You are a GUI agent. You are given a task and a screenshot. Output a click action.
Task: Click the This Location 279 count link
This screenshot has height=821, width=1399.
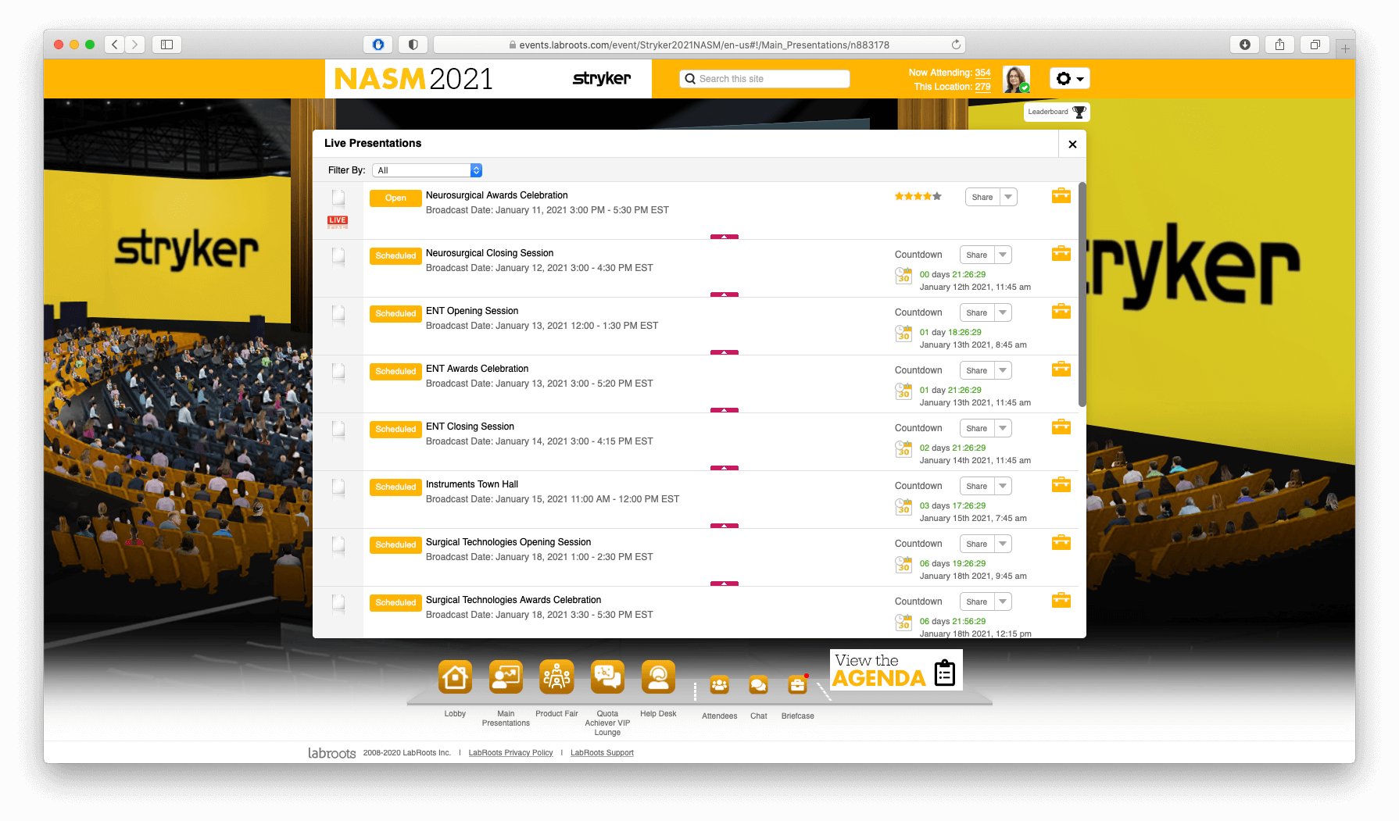pos(982,87)
